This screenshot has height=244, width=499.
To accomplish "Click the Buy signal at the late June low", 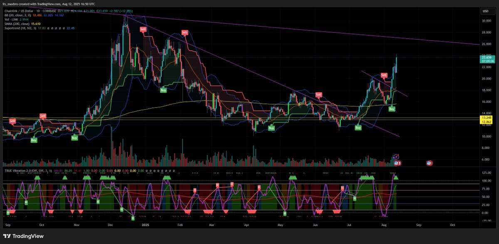I will 358,128.
